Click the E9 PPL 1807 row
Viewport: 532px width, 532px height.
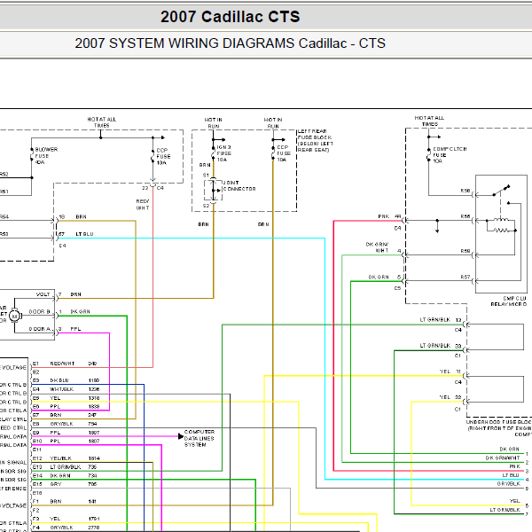[x=66, y=433]
